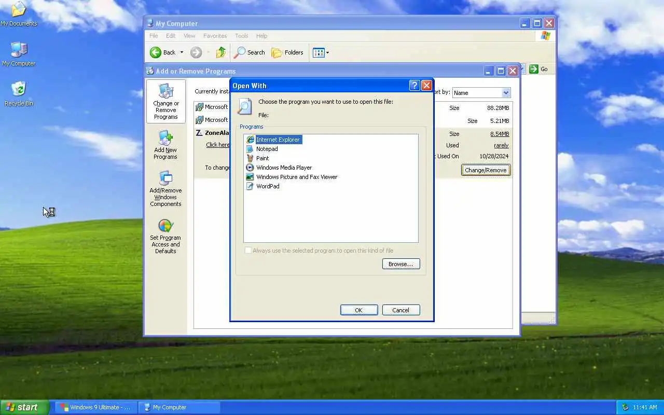The height and width of the screenshot is (415, 664).
Task: Open Set Program Access and Defaults
Action: tap(165, 237)
